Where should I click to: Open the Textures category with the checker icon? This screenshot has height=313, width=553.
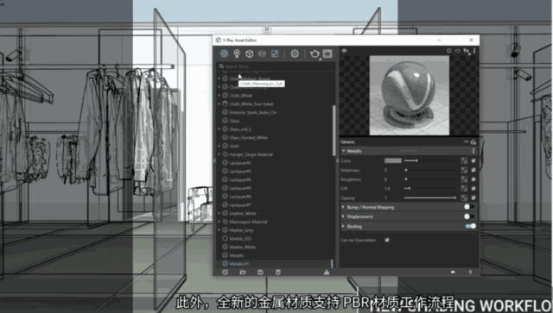(x=275, y=53)
